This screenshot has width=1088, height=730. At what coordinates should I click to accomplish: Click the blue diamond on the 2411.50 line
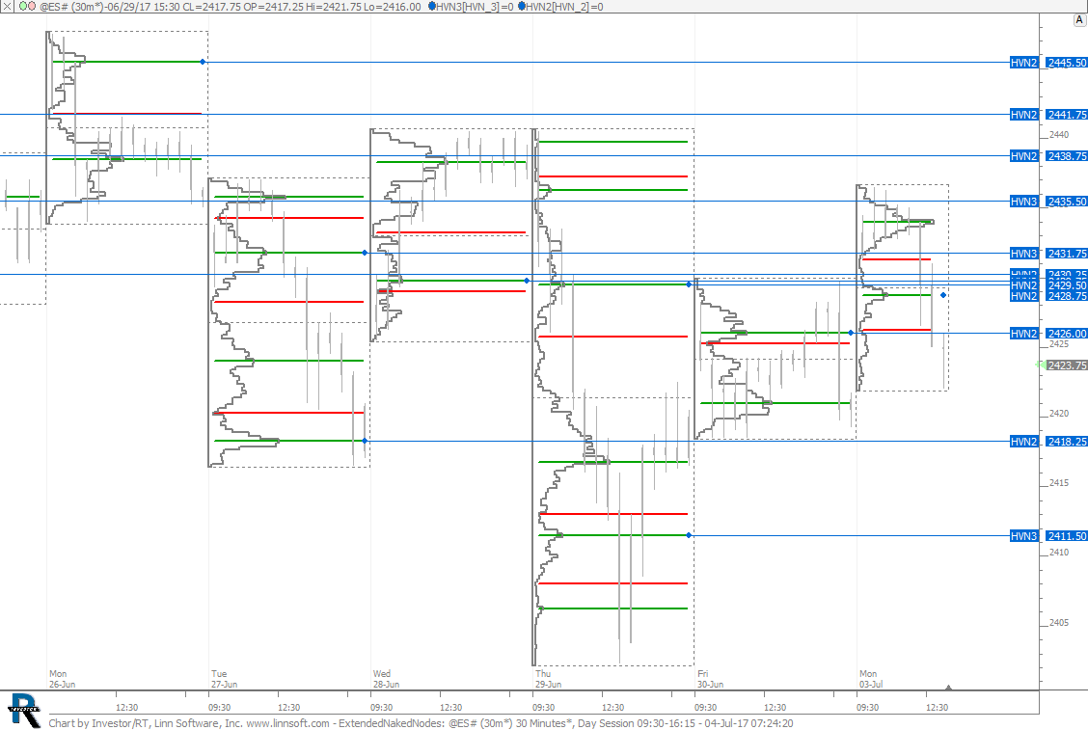point(689,535)
